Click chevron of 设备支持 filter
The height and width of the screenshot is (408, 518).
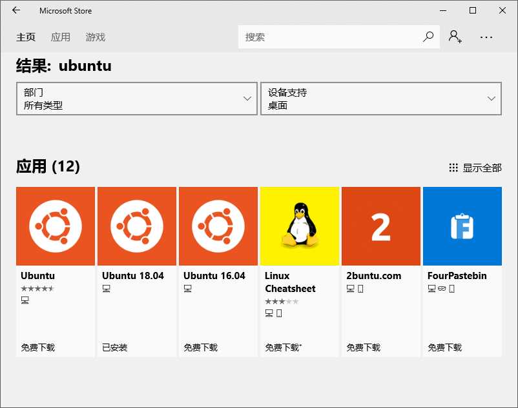(492, 99)
